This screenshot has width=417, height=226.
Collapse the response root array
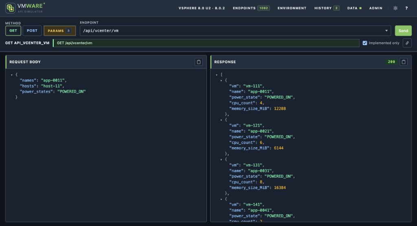[217, 75]
